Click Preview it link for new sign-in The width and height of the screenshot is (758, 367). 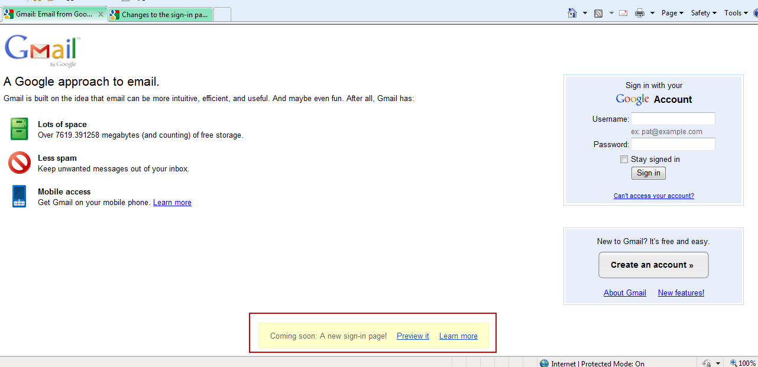[x=413, y=336]
